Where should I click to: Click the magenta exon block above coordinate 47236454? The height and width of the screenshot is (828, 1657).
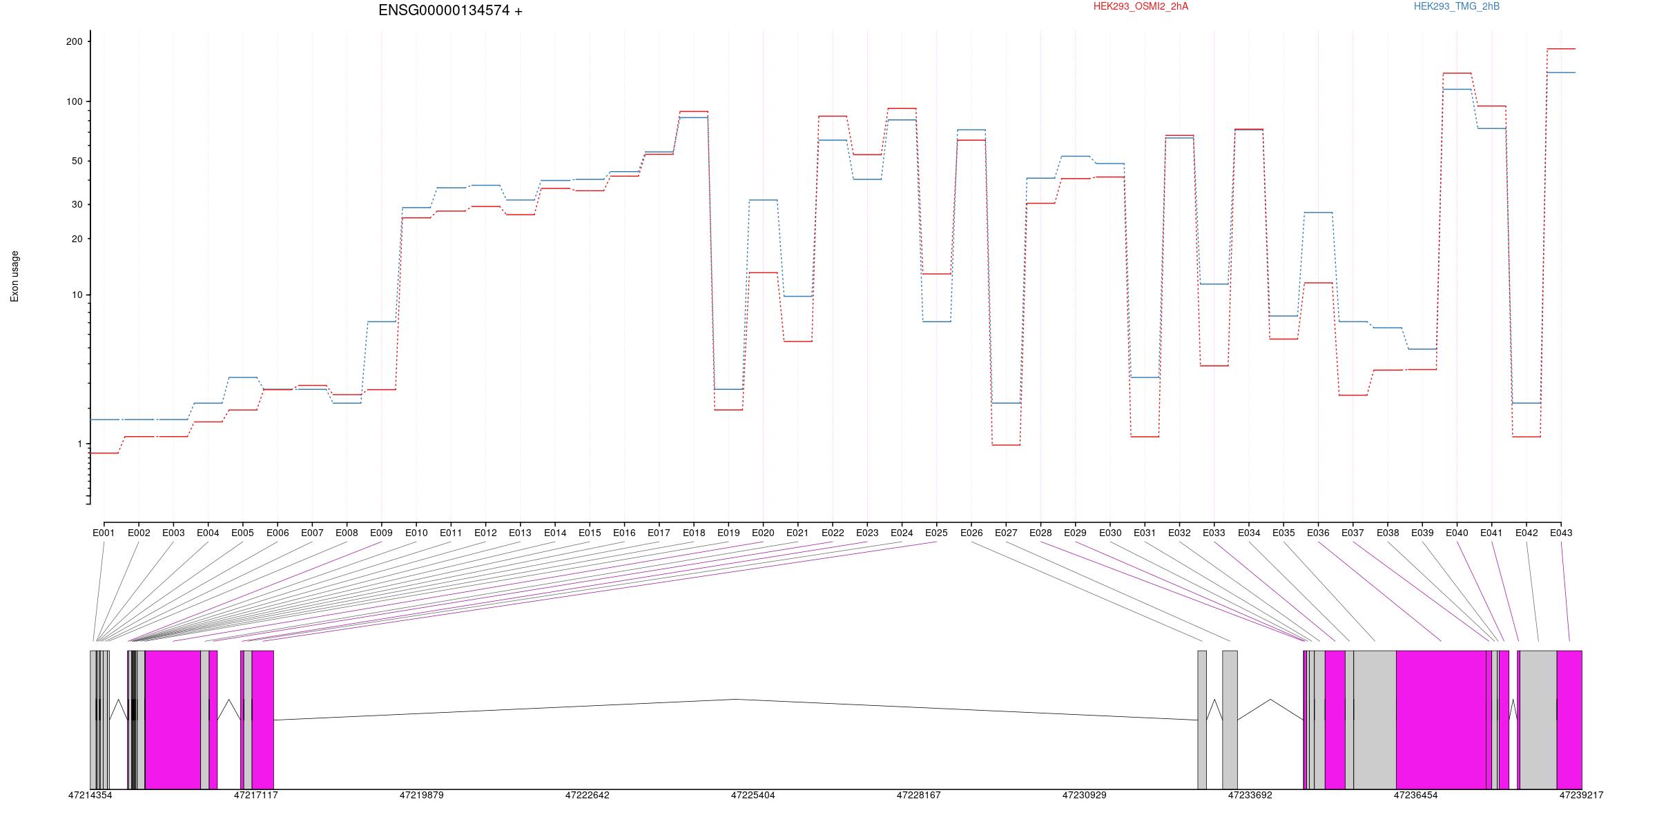(x=1441, y=720)
